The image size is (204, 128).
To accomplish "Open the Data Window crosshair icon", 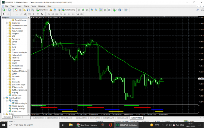I will 20,10.
